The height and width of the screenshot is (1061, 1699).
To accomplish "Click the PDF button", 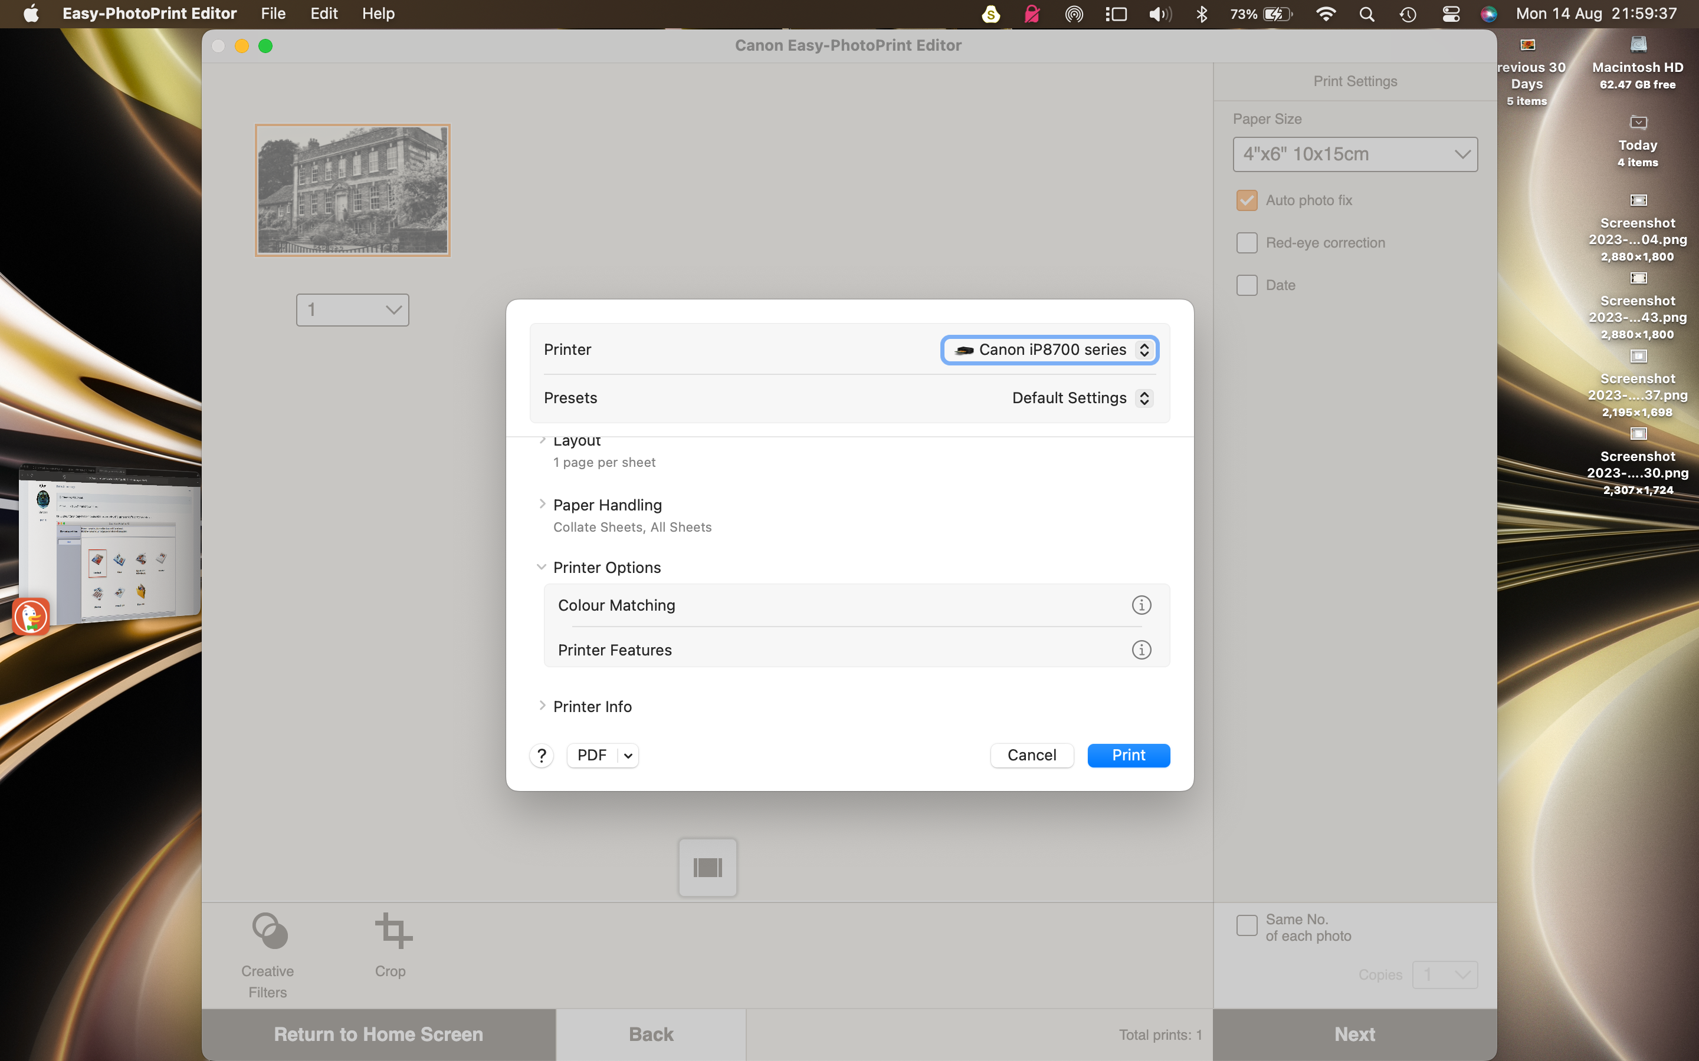I will [x=592, y=755].
